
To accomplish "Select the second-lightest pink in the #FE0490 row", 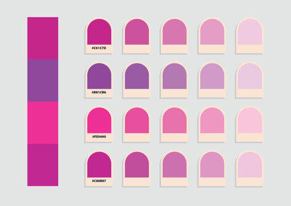I will coord(212,120).
